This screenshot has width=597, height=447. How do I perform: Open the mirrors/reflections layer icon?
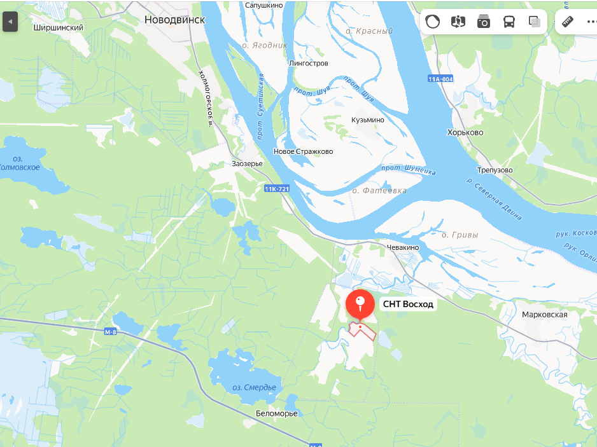pos(433,22)
